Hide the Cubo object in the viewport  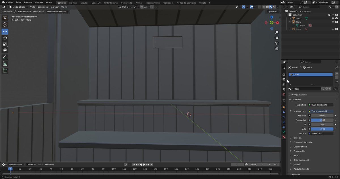coord(333,18)
